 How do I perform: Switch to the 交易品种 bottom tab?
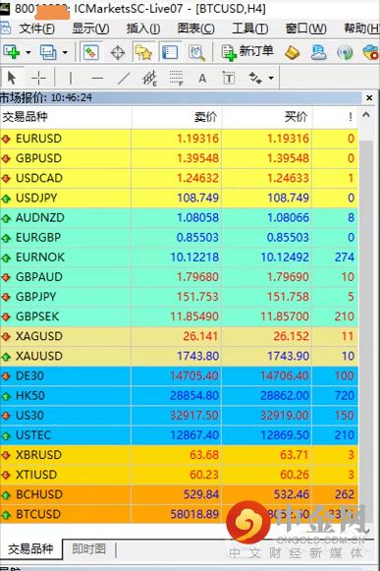(x=30, y=549)
